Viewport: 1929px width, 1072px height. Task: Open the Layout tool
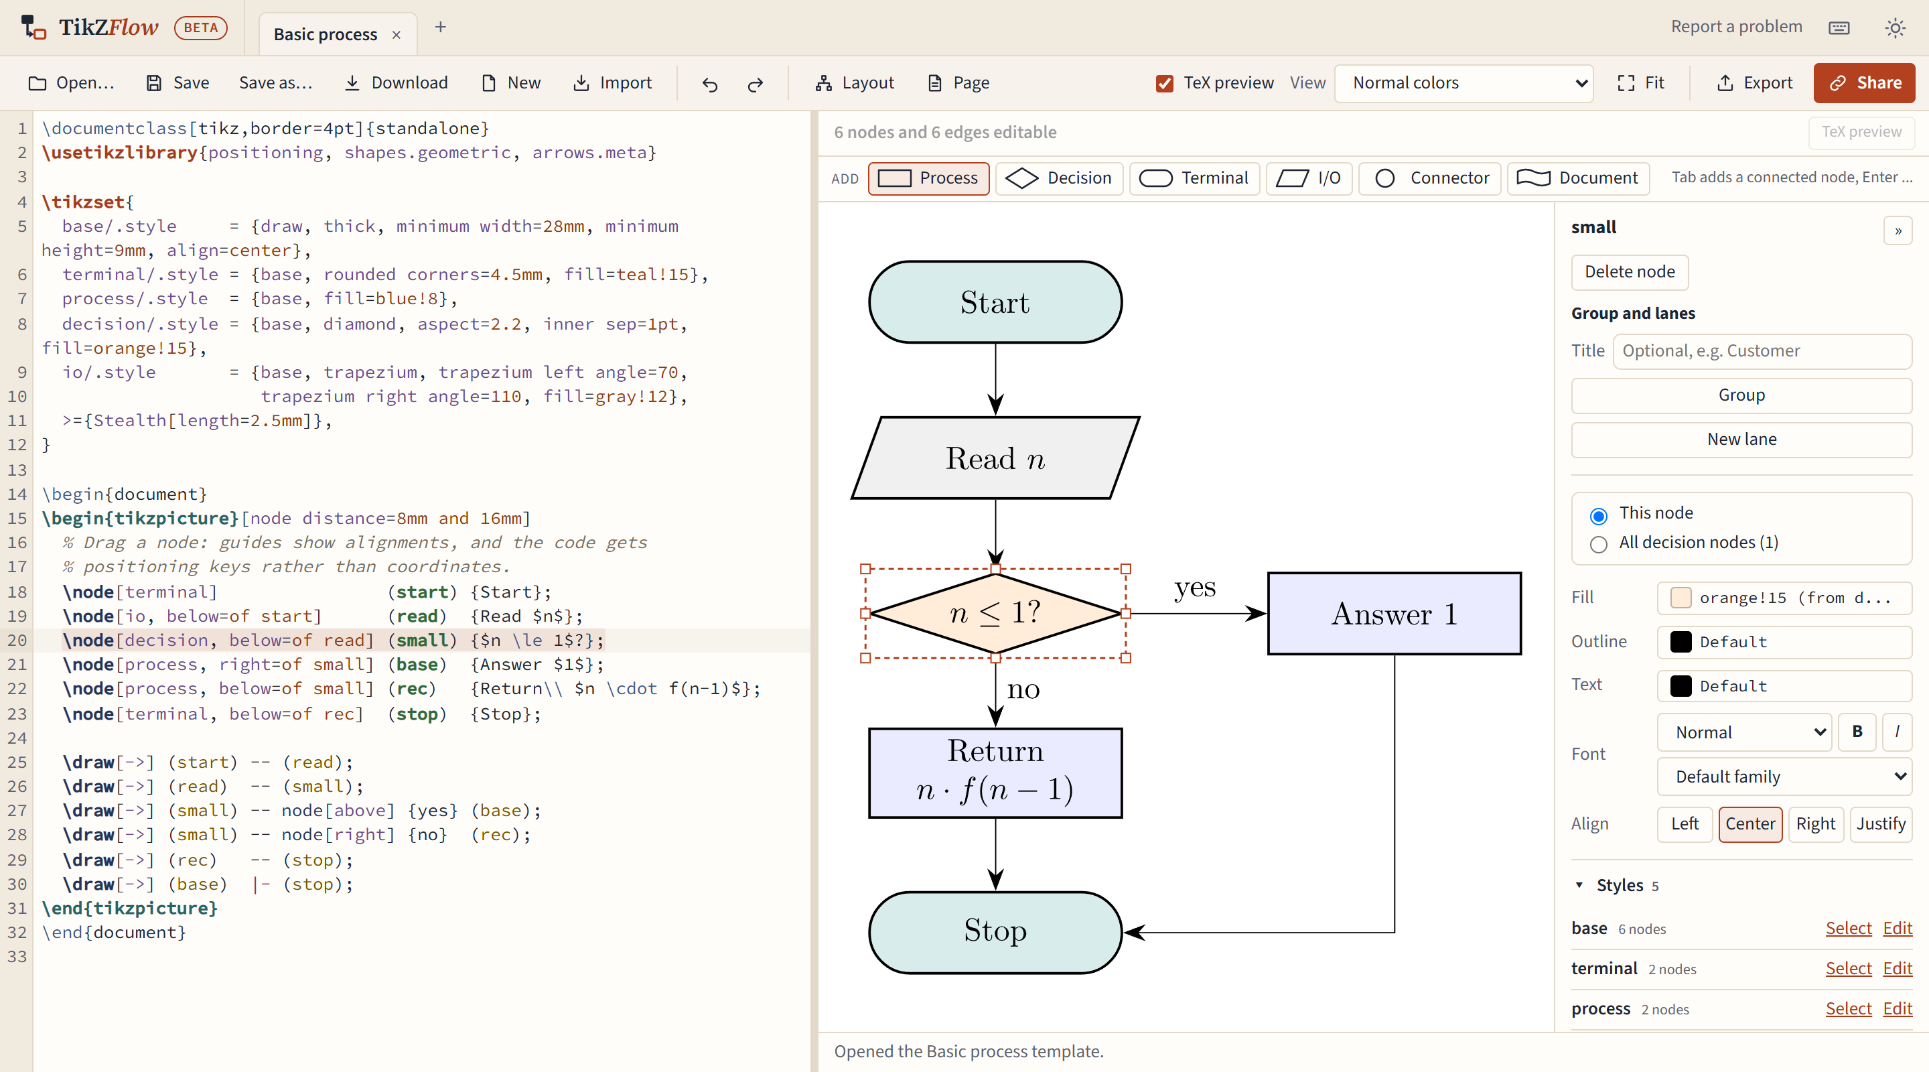pyautogui.click(x=855, y=83)
